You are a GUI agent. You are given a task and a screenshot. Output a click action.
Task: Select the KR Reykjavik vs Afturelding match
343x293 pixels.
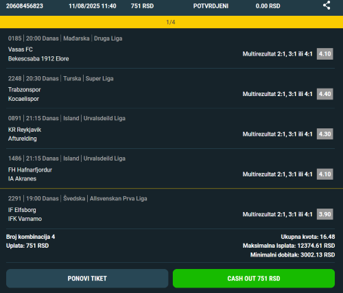(171, 129)
